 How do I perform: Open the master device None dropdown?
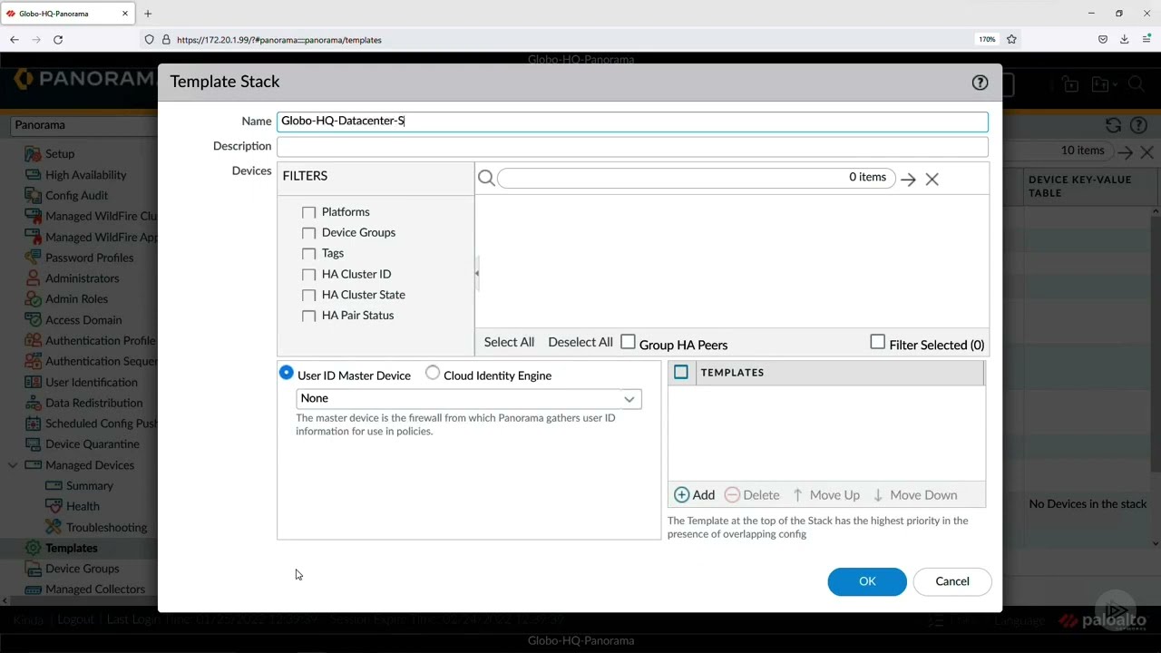click(x=469, y=398)
